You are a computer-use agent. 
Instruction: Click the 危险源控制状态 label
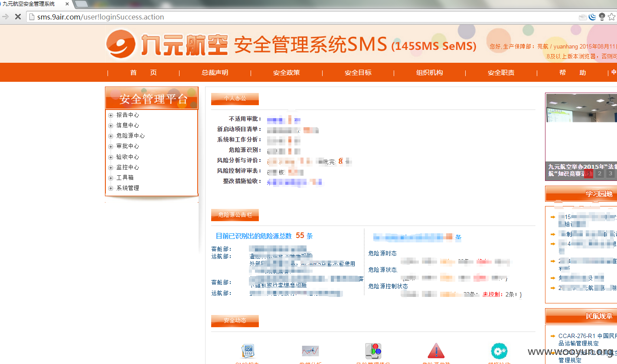(x=388, y=286)
